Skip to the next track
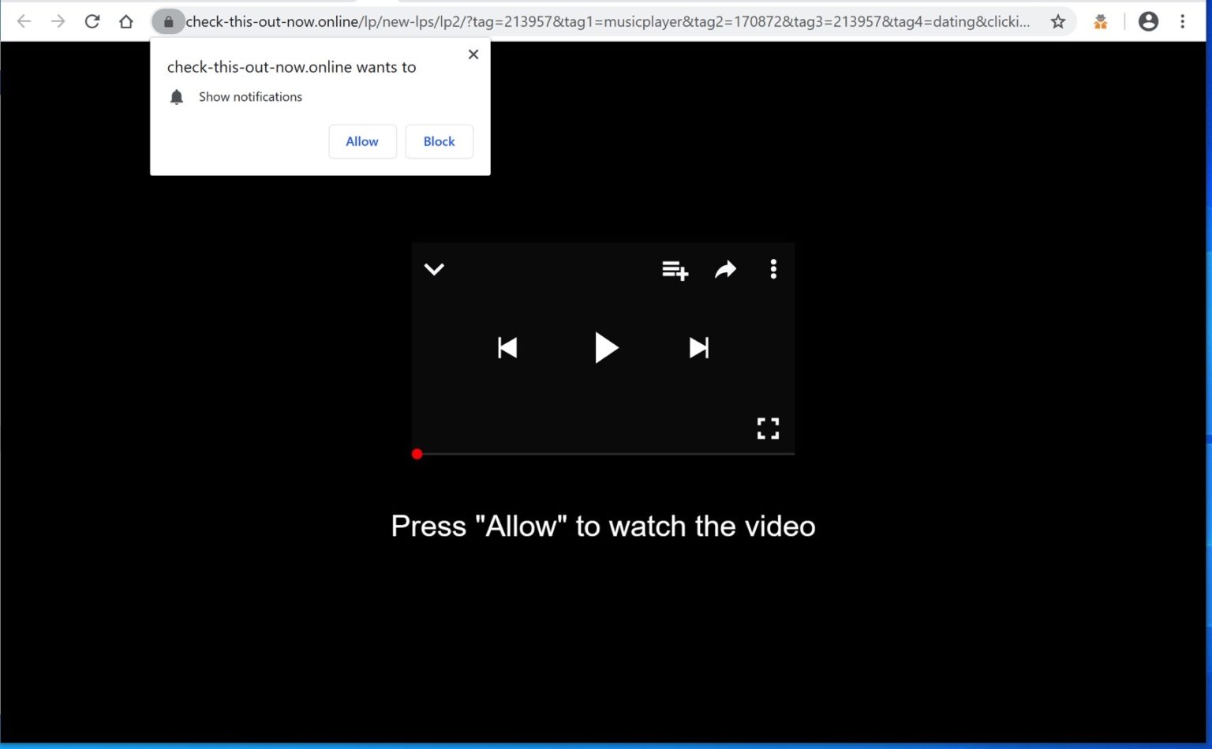 [x=698, y=347]
